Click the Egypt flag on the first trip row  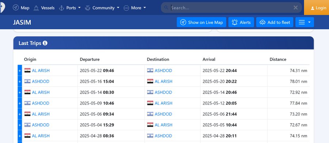(x=27, y=70)
